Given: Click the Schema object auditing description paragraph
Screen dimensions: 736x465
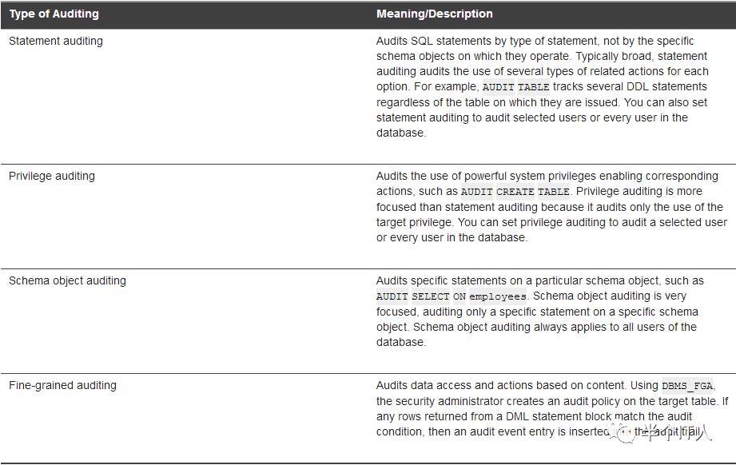Looking at the screenshot, I should click(539, 311).
